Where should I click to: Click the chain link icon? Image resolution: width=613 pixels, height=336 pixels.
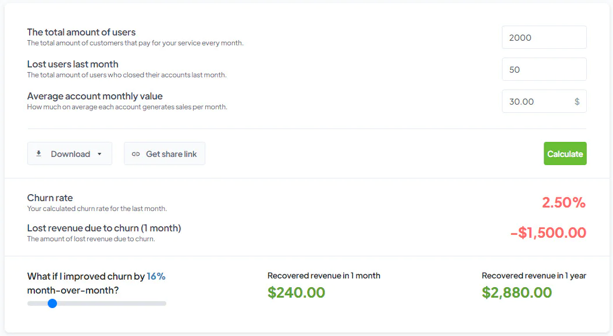[136, 154]
